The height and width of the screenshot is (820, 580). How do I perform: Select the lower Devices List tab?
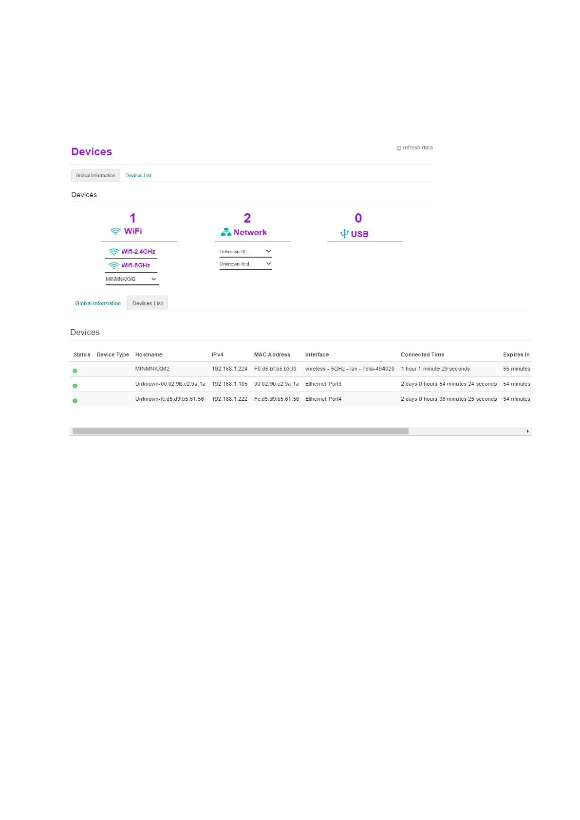tap(148, 303)
